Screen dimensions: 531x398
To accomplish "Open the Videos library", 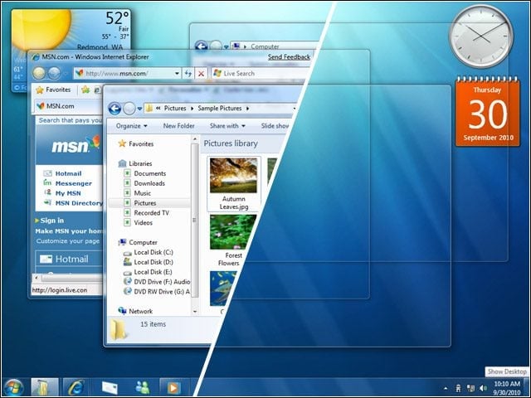I will tap(139, 223).
